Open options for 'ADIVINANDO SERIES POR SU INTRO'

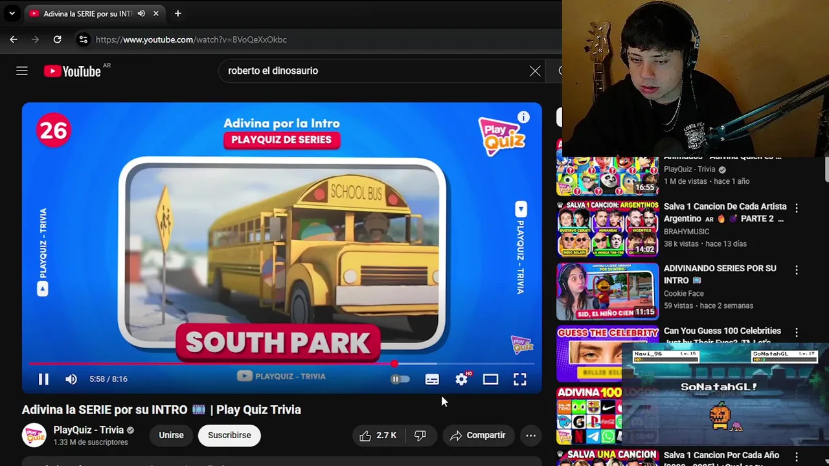pos(797,270)
